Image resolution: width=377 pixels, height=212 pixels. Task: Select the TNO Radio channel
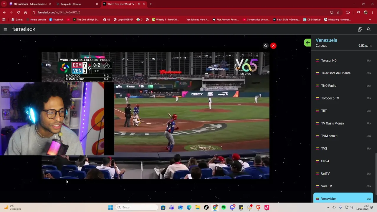click(x=343, y=86)
